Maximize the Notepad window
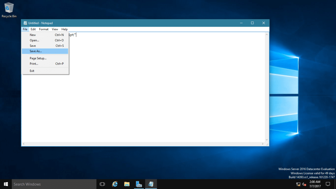 pyautogui.click(x=252, y=23)
